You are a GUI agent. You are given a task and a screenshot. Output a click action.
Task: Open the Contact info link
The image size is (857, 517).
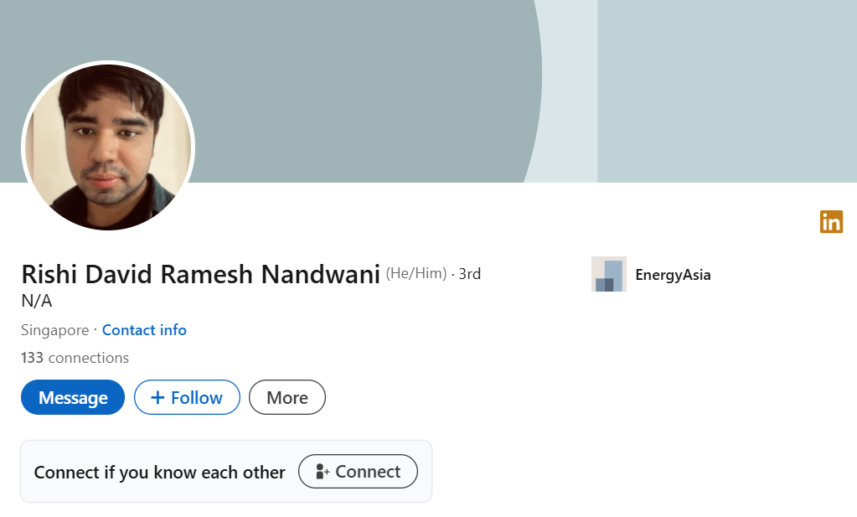(144, 330)
